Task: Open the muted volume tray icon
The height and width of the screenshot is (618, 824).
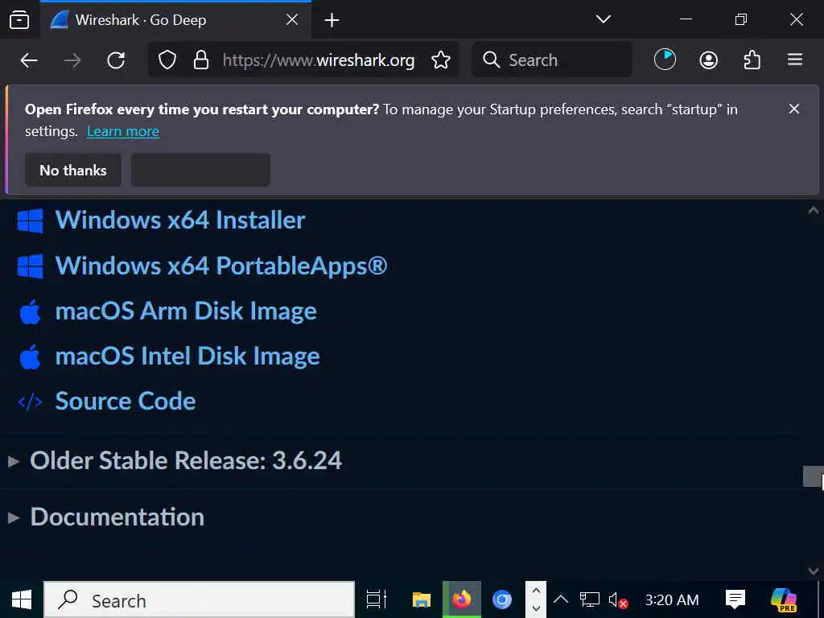Action: (x=618, y=599)
